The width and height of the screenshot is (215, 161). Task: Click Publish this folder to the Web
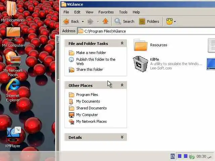pos(96,61)
